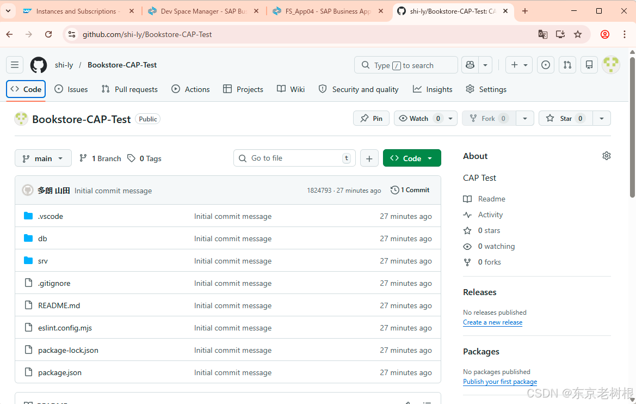Open the db folder
Screen dimensions: 636x404
42,238
